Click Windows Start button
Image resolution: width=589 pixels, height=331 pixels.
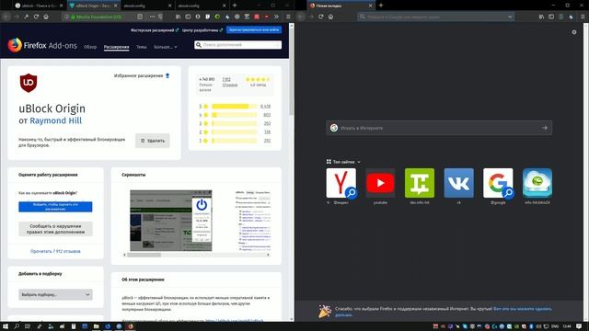[x=6, y=326]
